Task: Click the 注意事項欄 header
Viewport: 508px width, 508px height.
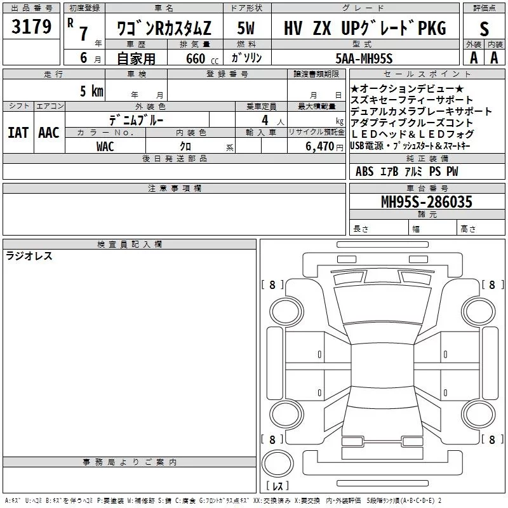Action: click(174, 189)
